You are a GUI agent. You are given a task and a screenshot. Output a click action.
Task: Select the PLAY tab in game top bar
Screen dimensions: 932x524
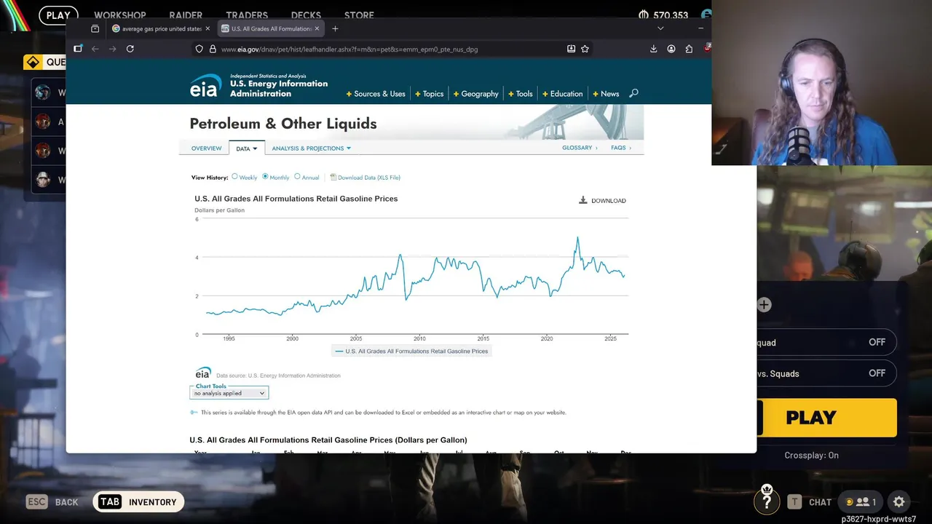58,15
